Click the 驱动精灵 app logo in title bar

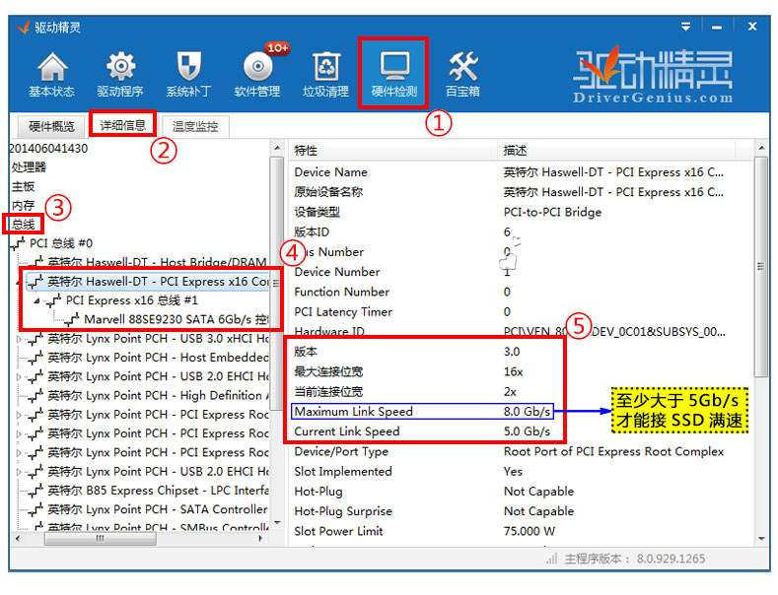23,28
